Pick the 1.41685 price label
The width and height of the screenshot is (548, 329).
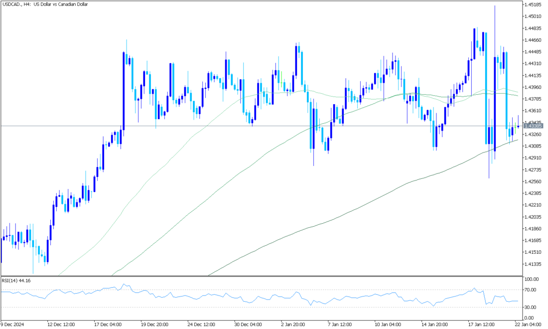(x=533, y=241)
